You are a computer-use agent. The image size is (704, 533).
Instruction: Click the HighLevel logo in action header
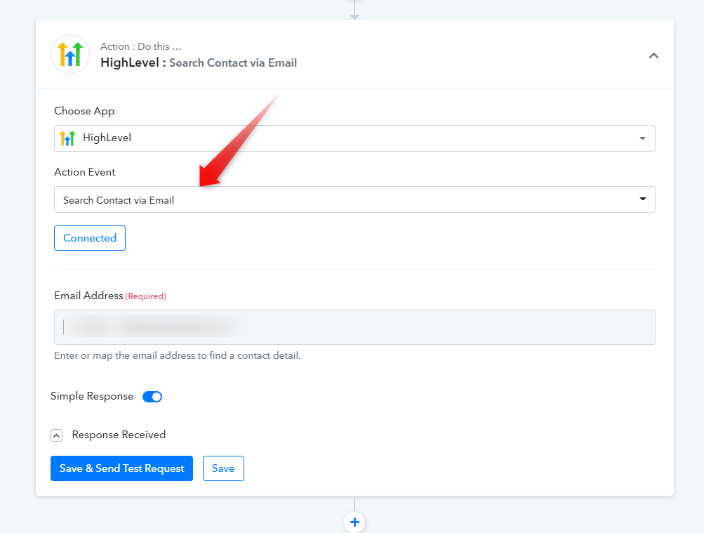70,54
